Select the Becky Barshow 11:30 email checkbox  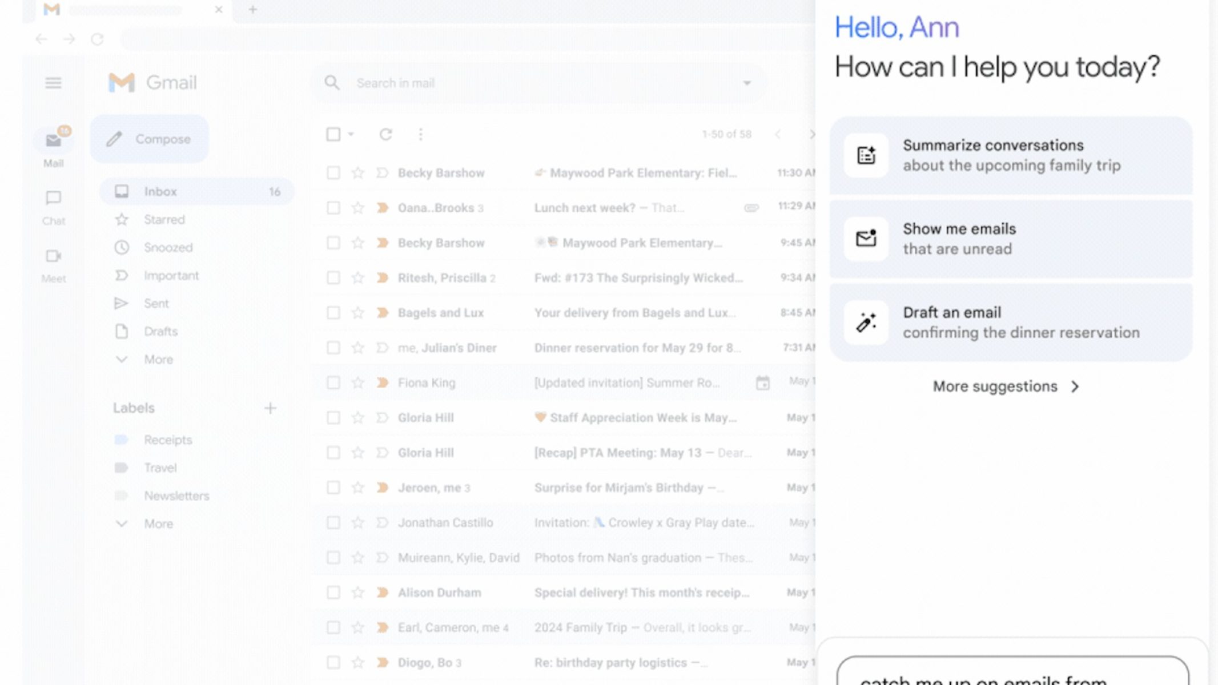[333, 173]
